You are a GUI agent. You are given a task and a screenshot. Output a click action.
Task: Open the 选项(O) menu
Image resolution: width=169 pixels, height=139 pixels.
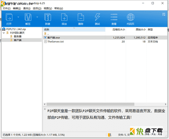click(37, 9)
